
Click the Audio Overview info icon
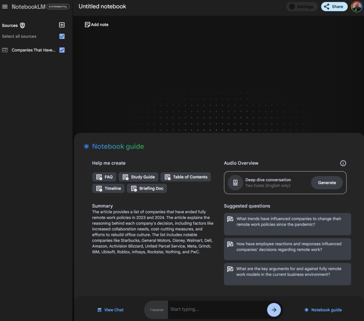point(343,163)
